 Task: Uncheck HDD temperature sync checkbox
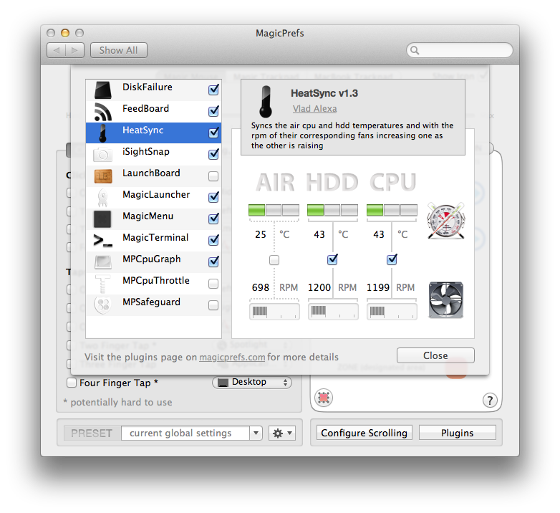coord(332,259)
